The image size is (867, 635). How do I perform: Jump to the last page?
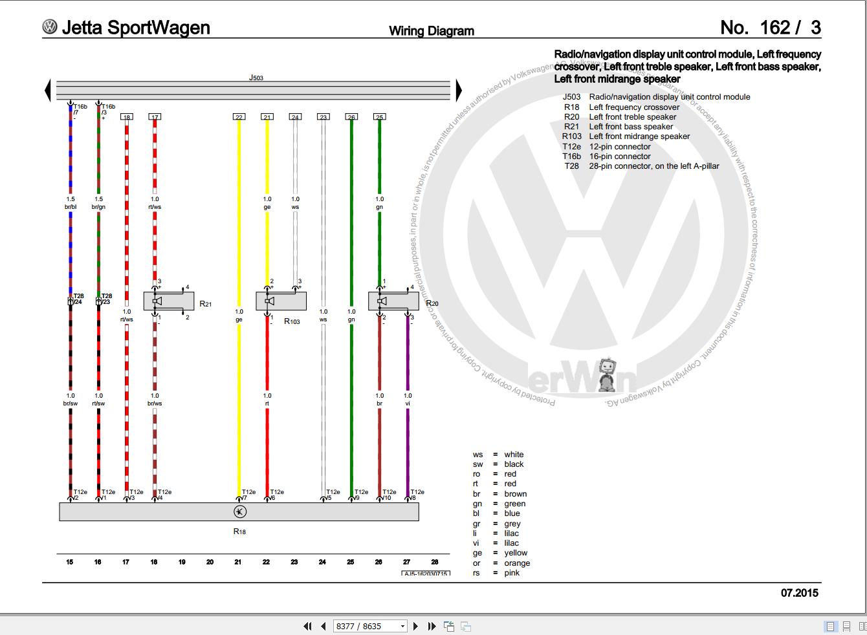coord(432,626)
